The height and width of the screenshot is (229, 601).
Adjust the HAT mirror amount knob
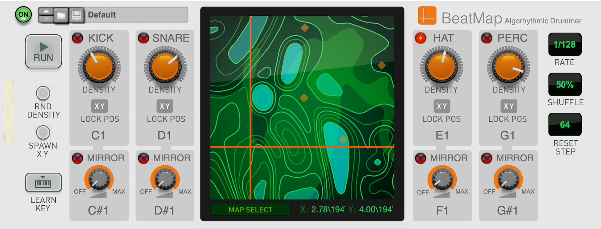442,179
